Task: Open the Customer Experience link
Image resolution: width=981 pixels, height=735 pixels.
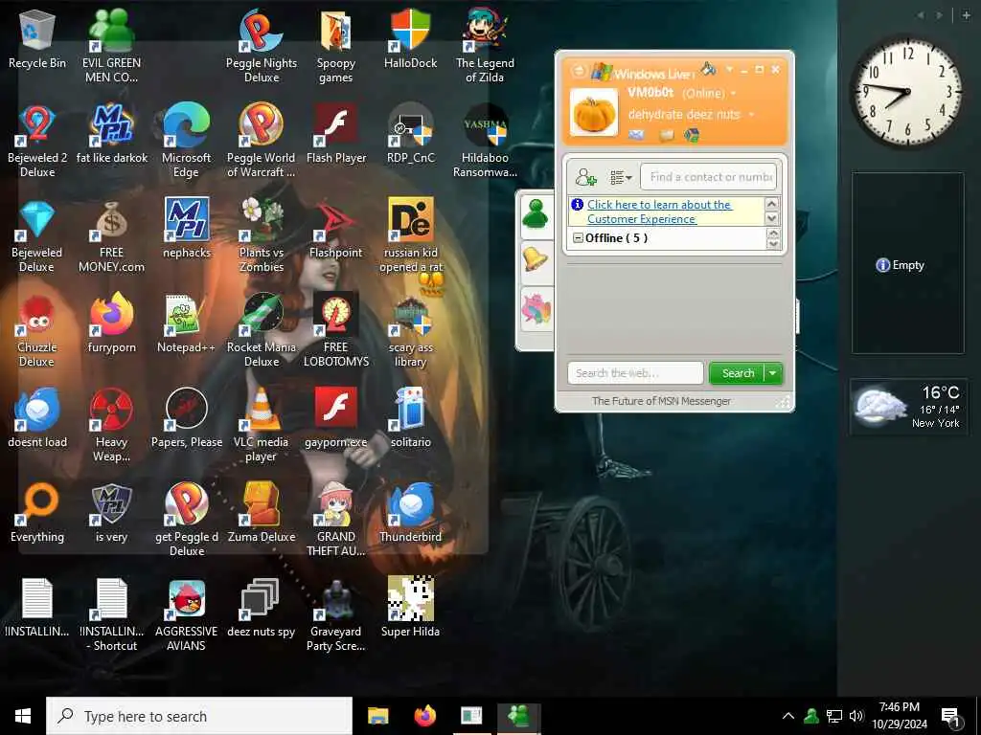Action: pyautogui.click(x=659, y=212)
